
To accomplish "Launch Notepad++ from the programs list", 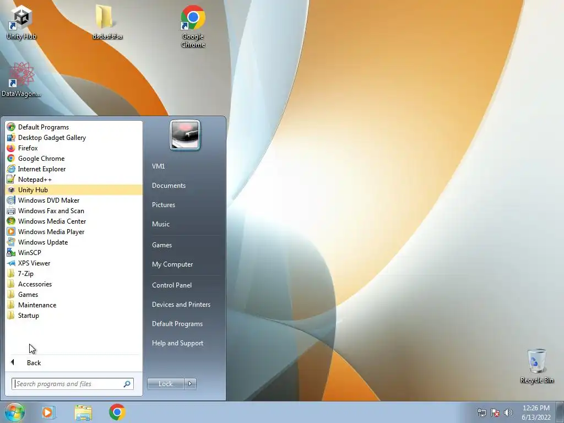I will click(74, 179).
